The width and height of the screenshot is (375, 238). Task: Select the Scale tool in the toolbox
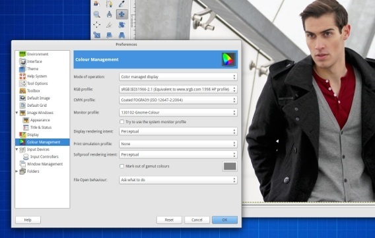tap(97, 35)
